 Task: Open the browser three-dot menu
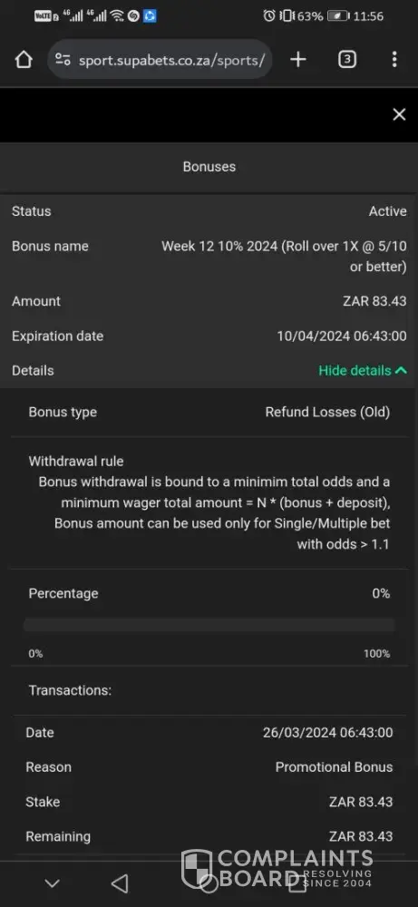pos(394,59)
